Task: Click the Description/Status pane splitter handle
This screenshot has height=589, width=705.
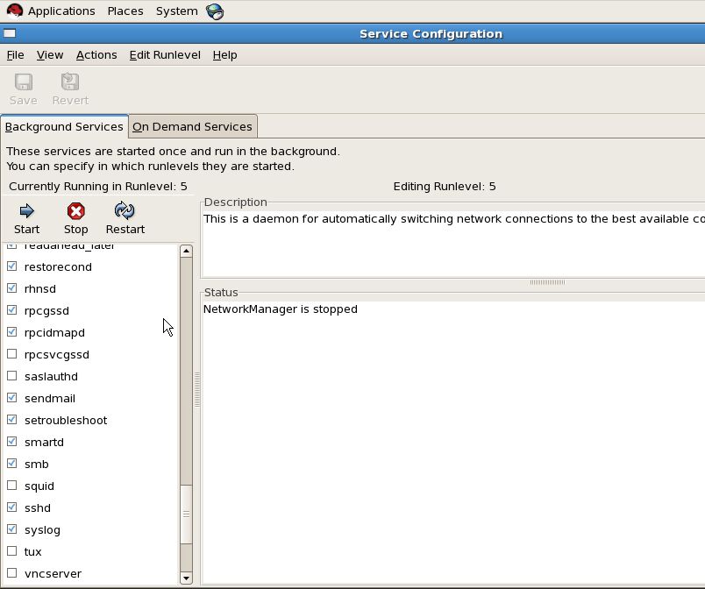Action: (x=547, y=282)
